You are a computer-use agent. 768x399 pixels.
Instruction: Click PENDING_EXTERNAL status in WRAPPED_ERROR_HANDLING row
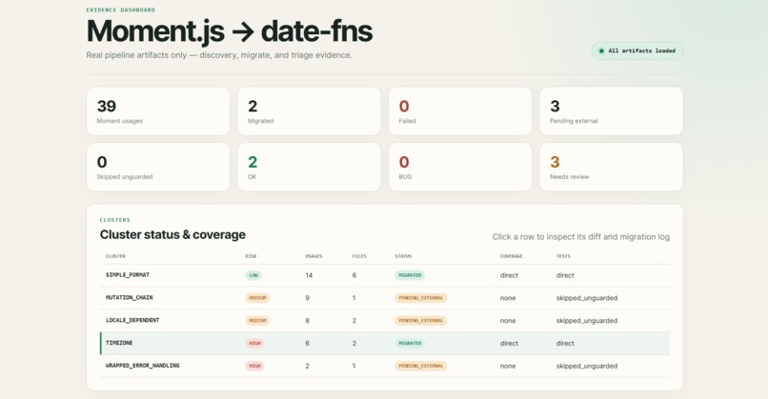coord(421,366)
